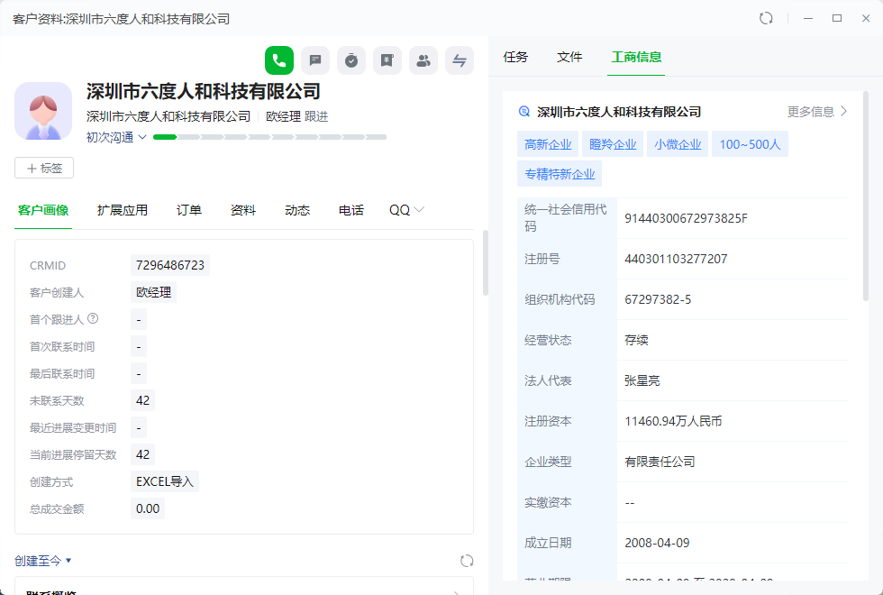Click the right panel vertical scrollbar
The image size is (883, 595).
(x=866, y=197)
